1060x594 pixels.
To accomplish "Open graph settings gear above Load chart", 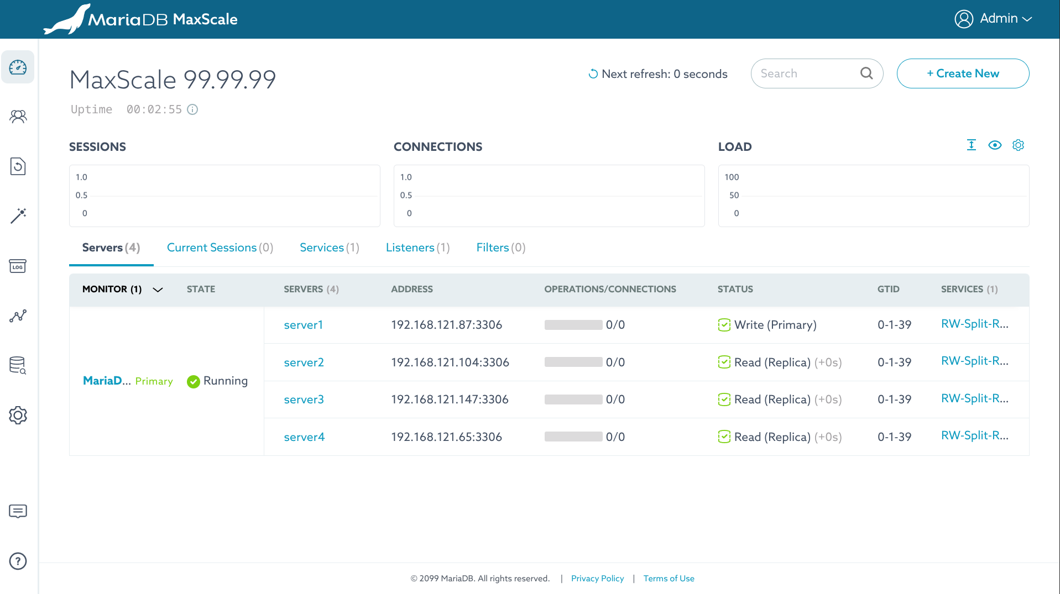I will (x=1018, y=145).
